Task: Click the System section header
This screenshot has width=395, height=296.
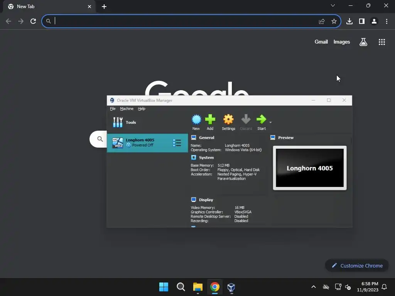Action: tap(206, 158)
